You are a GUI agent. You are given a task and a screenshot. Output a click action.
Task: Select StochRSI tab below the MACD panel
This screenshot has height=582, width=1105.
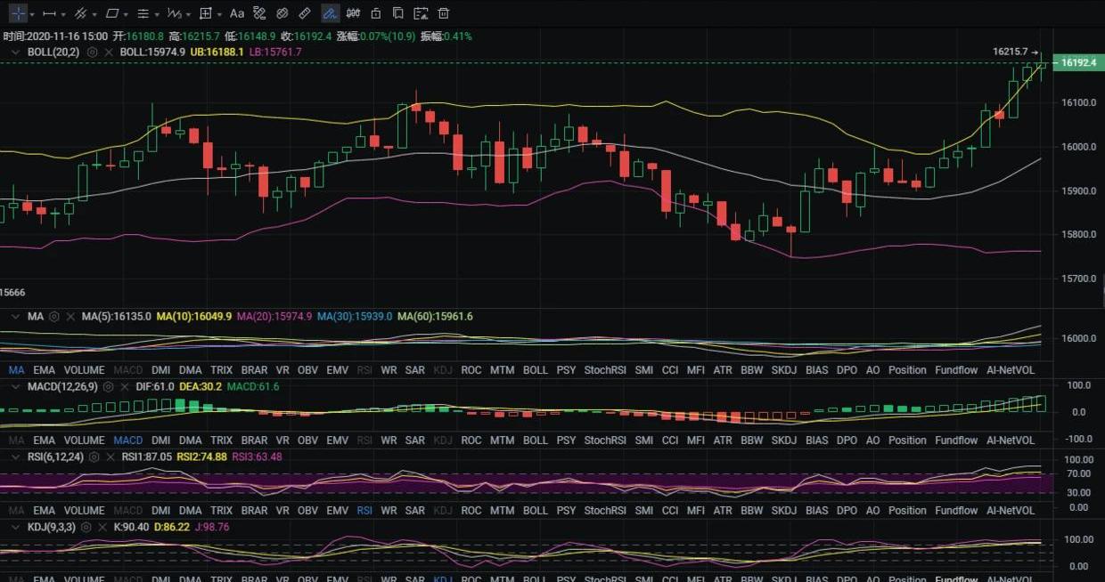tap(605, 441)
